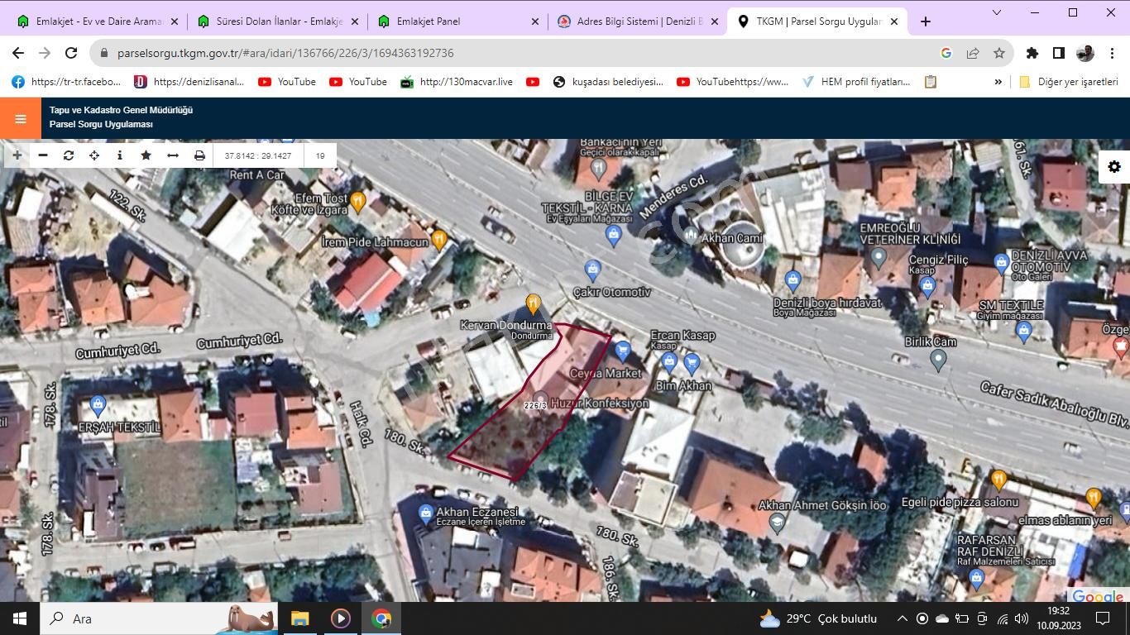Click the star favorites tool
This screenshot has height=635, width=1130.
146,155
